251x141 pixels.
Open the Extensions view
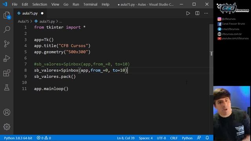click(x=7, y=73)
